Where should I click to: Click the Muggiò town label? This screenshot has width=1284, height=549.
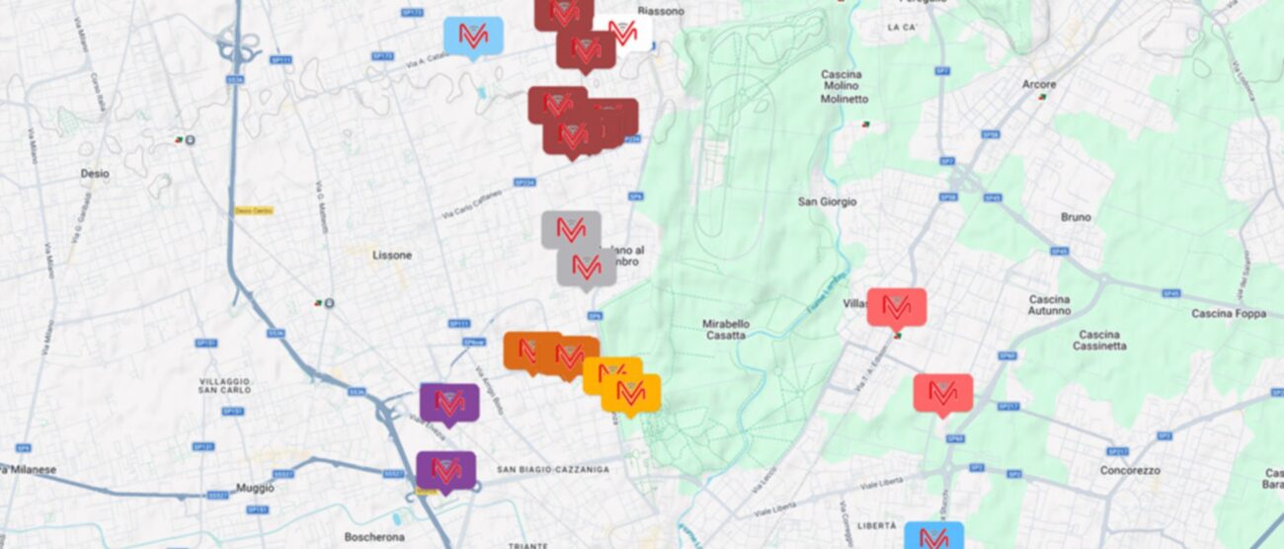click(x=255, y=488)
